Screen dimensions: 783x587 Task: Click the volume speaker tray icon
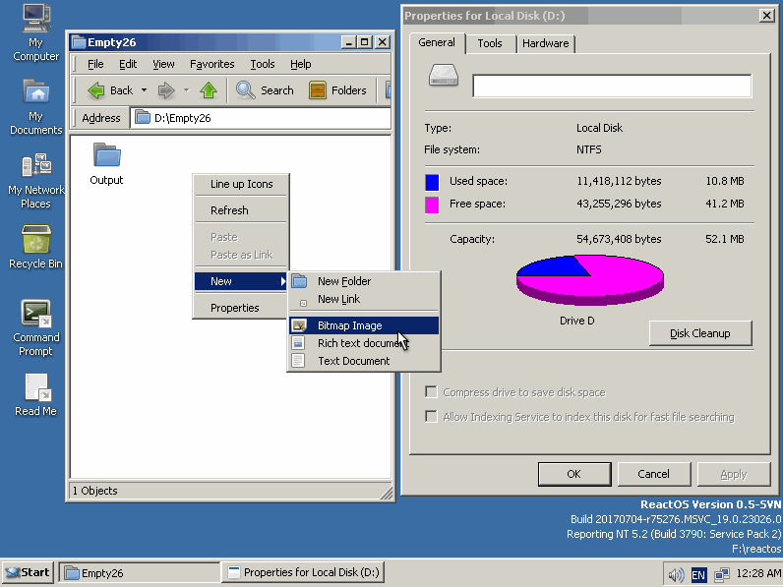pyautogui.click(x=676, y=574)
